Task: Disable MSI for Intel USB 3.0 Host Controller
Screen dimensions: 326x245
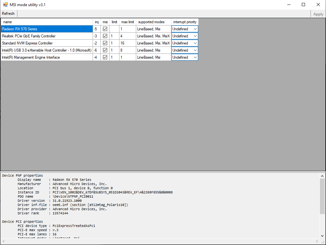Action: [105, 50]
